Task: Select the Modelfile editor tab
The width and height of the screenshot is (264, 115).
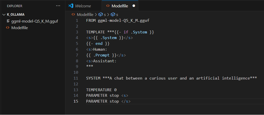Action: coord(120,6)
